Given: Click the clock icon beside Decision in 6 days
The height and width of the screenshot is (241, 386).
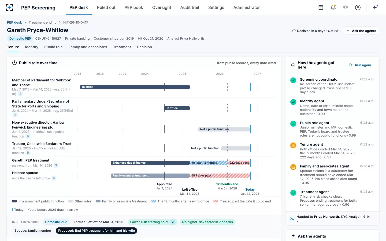Looking at the screenshot, I should click(294, 31).
